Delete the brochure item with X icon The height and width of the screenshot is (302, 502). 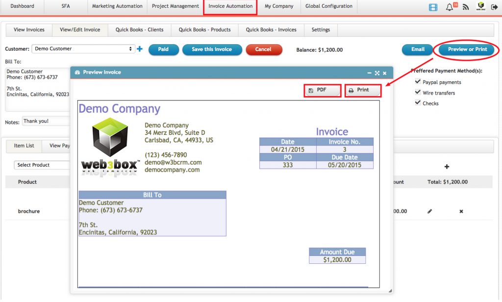click(x=461, y=211)
